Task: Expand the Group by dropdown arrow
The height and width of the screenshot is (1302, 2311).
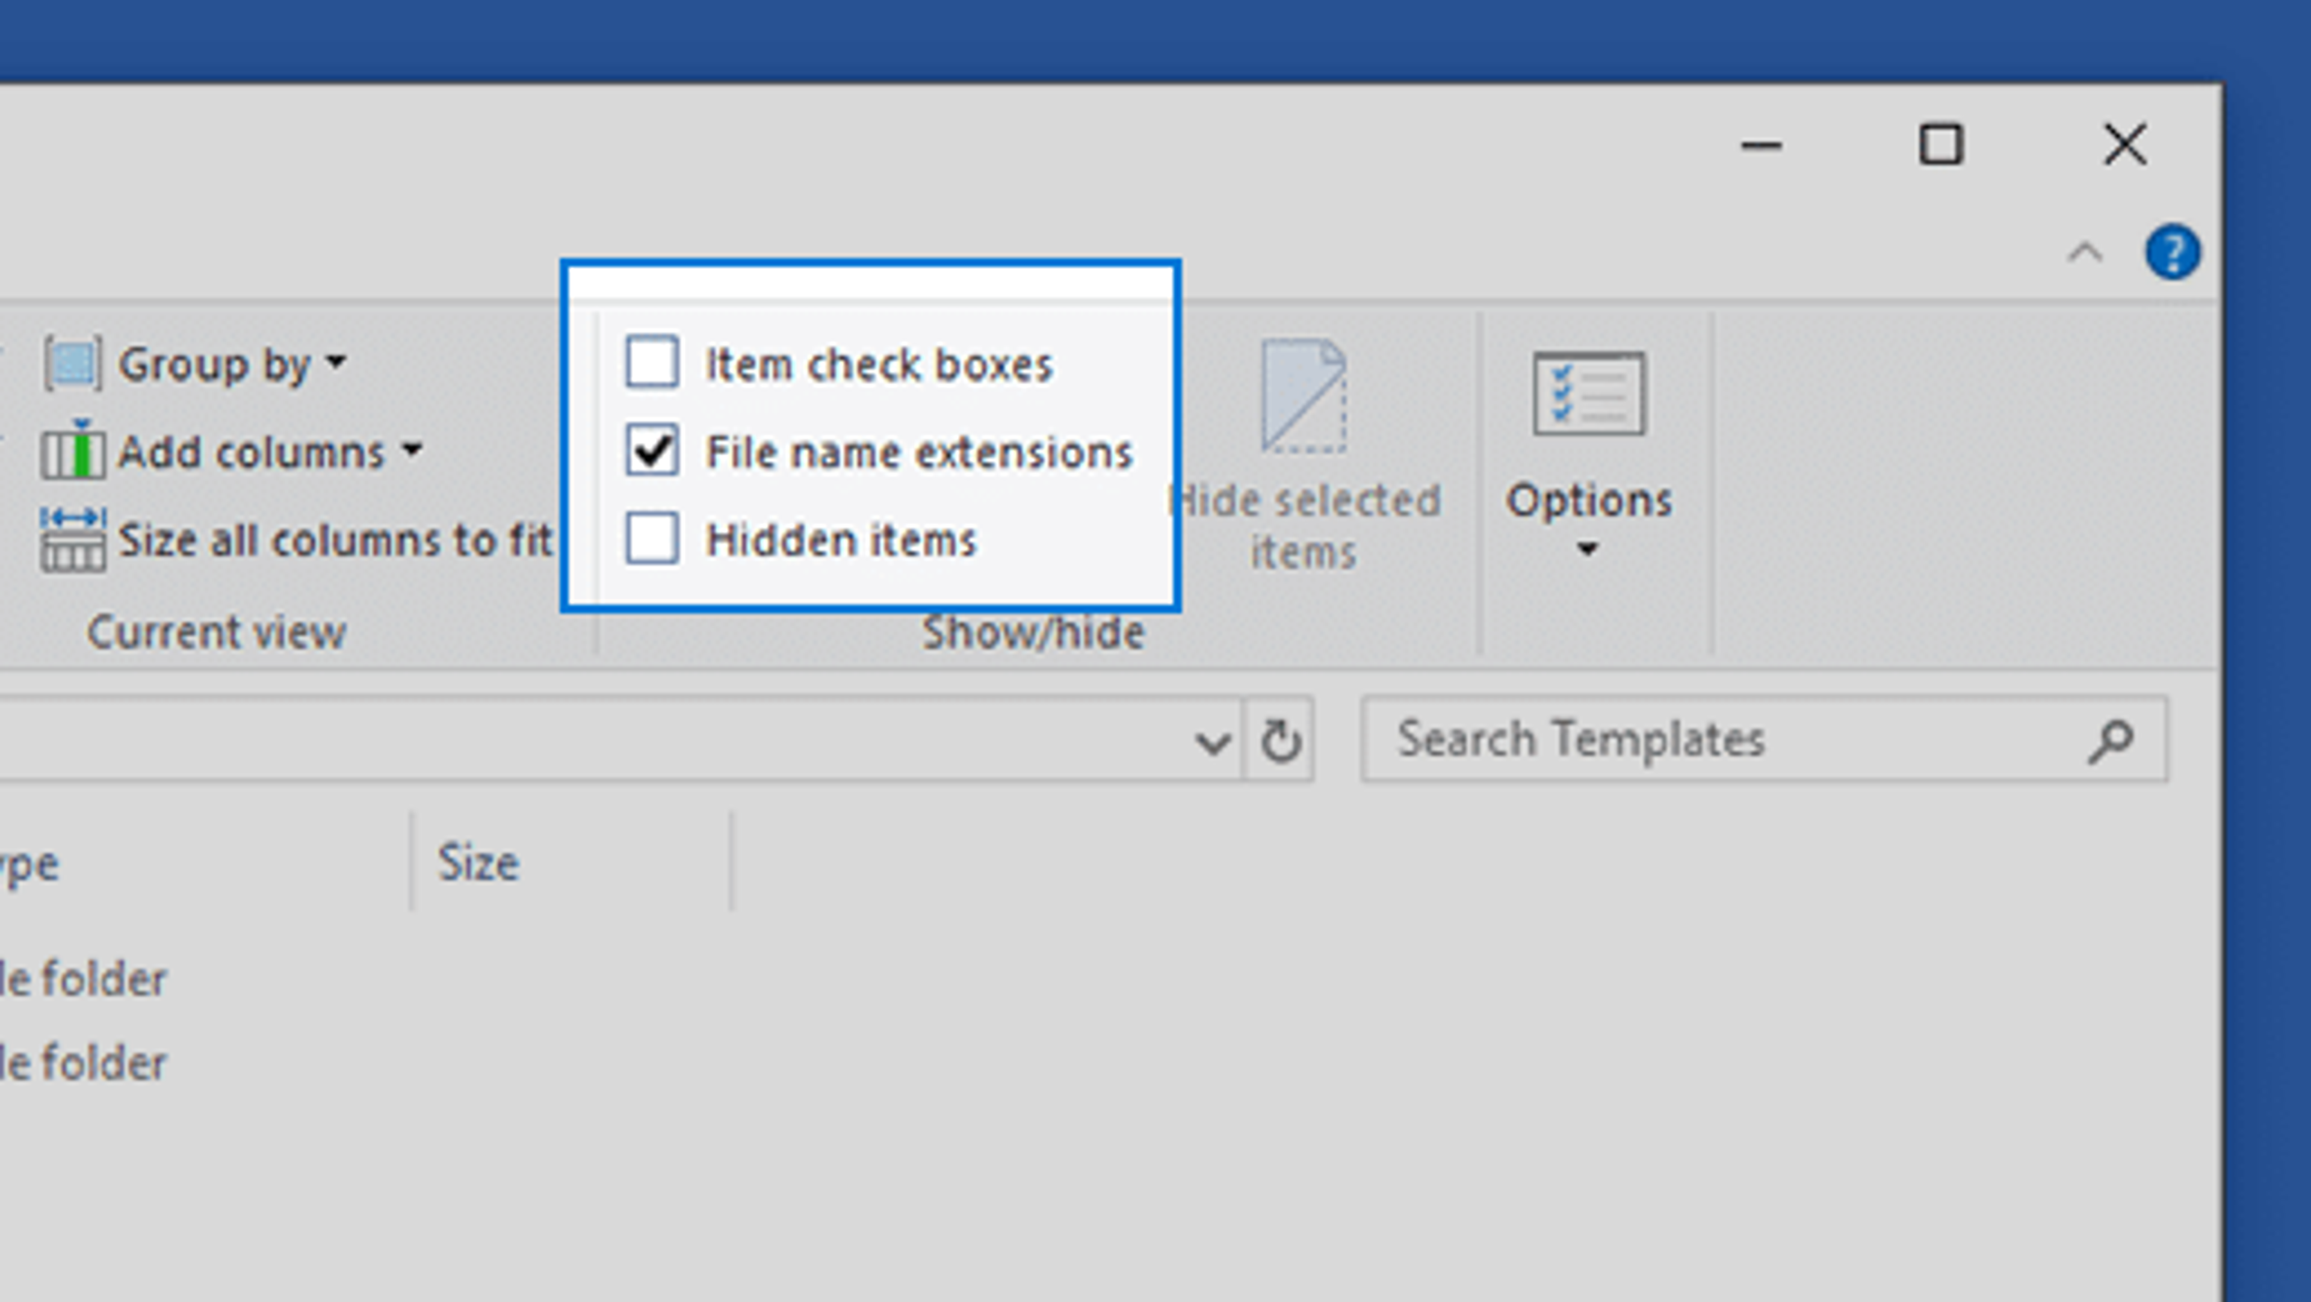Action: (336, 362)
